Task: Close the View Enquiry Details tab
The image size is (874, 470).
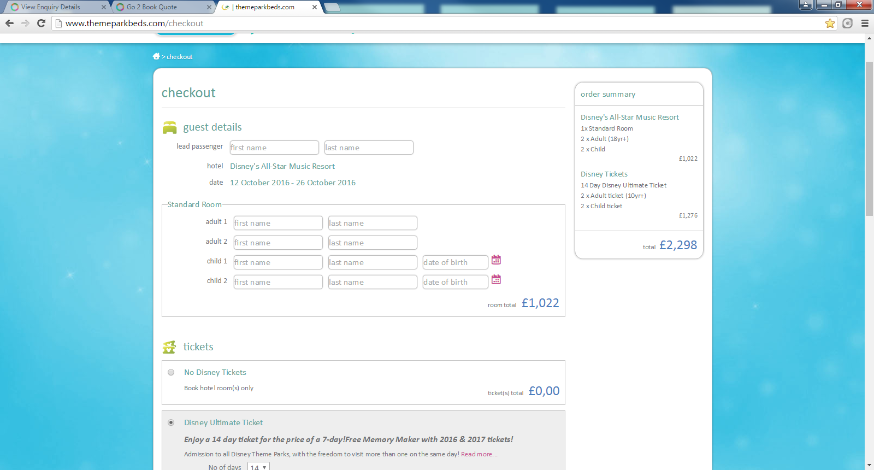Action: point(104,7)
